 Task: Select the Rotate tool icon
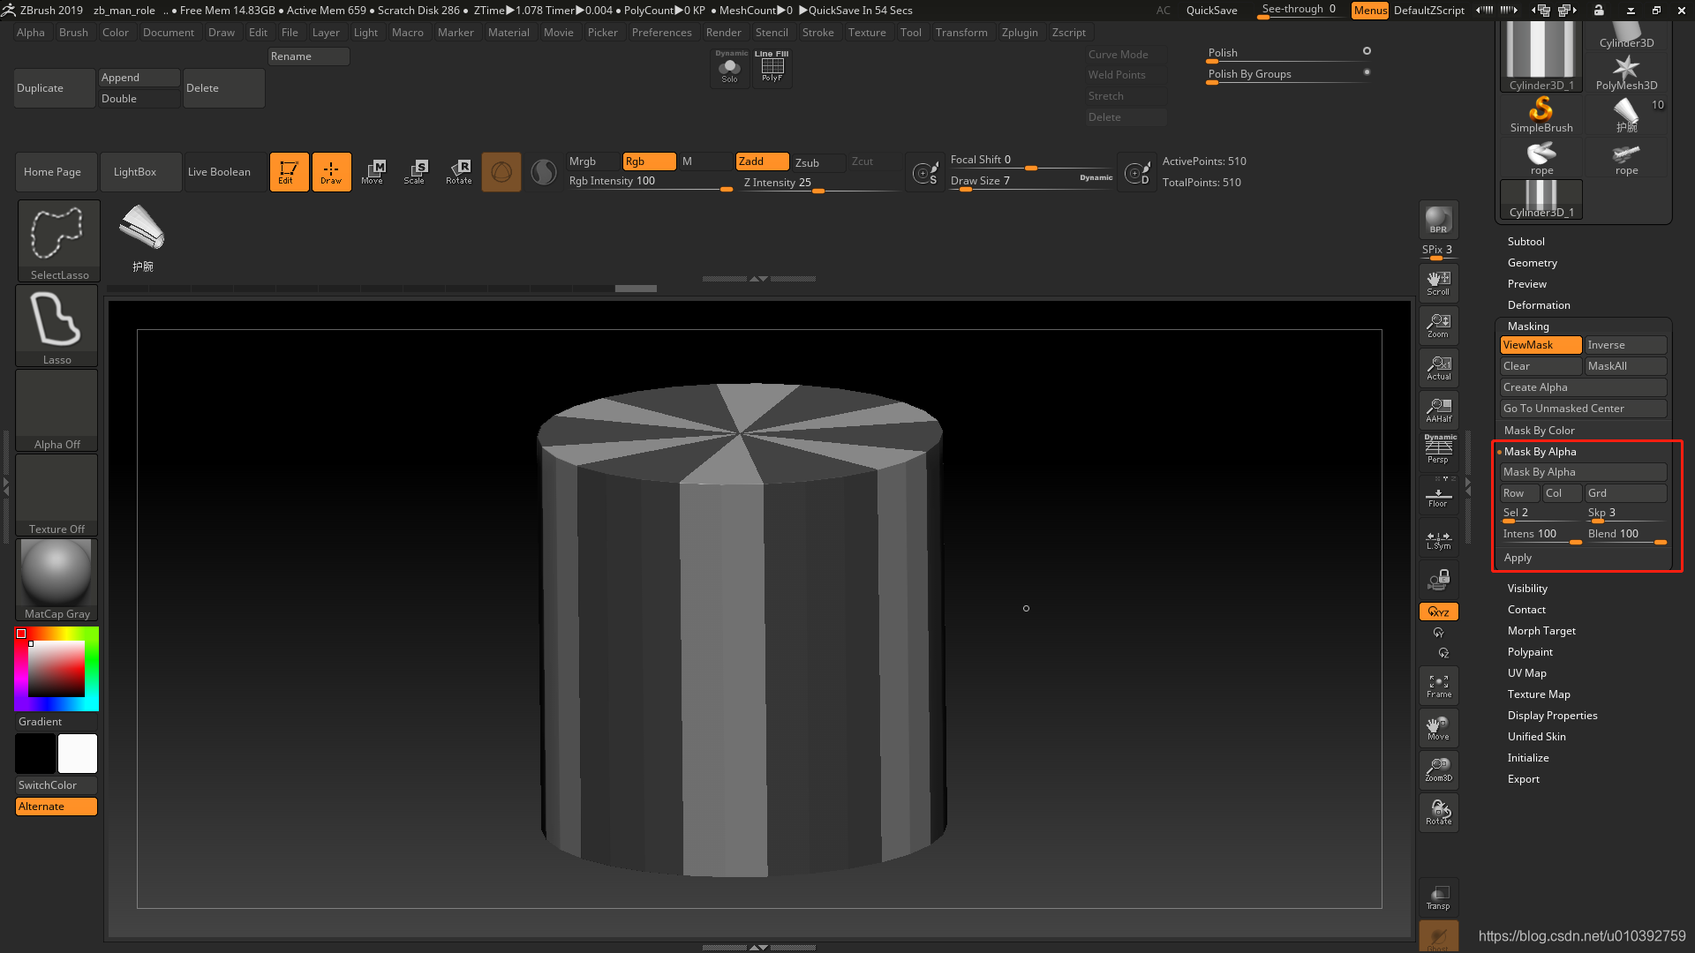click(x=459, y=171)
